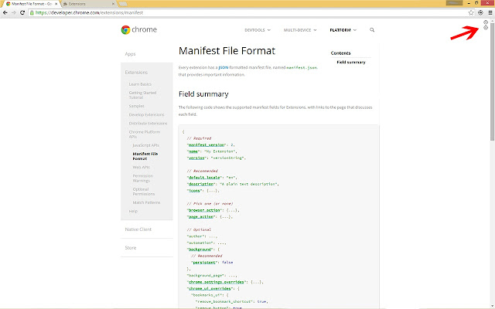Screen dimensions: 495x309
Task: Open the persistent field link in the code
Action: [x=204, y=263]
